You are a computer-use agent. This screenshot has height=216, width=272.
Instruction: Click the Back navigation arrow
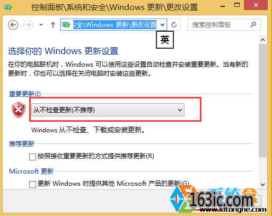click(x=13, y=25)
